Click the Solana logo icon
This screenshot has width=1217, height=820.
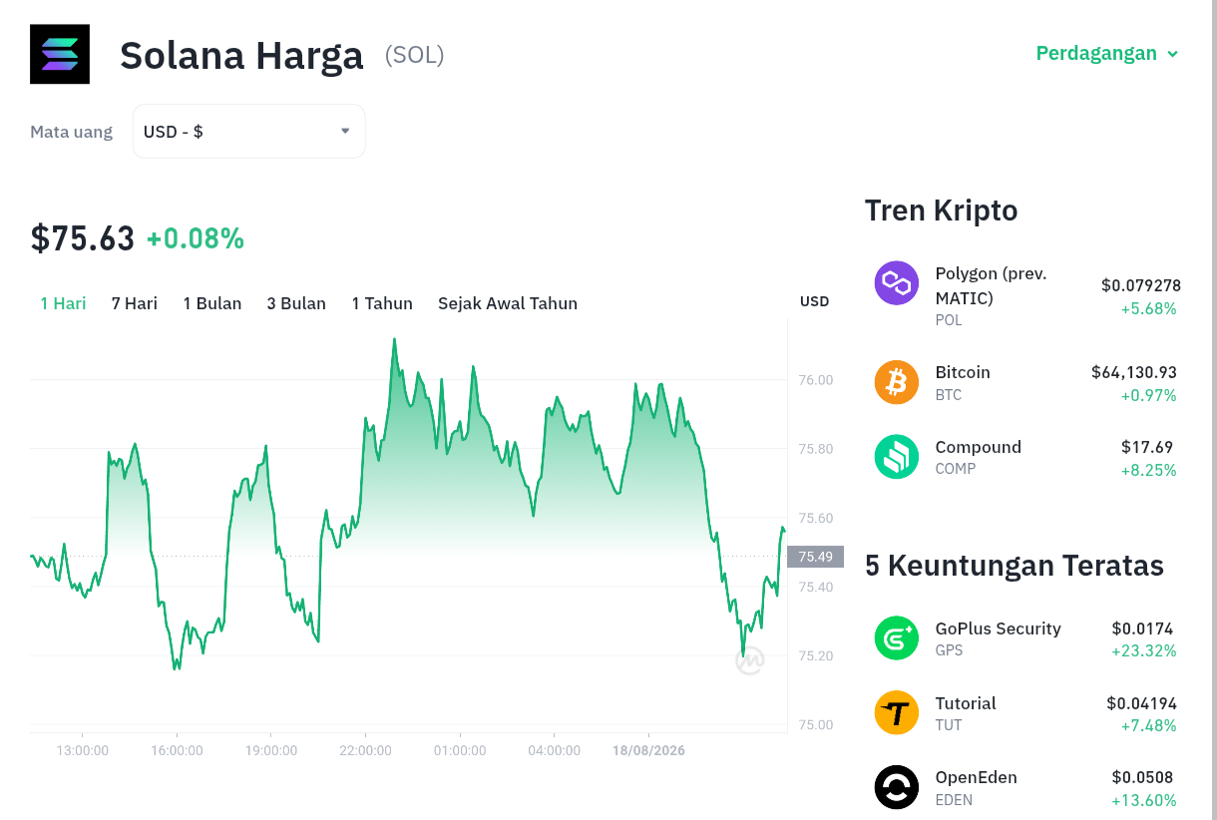pos(60,54)
